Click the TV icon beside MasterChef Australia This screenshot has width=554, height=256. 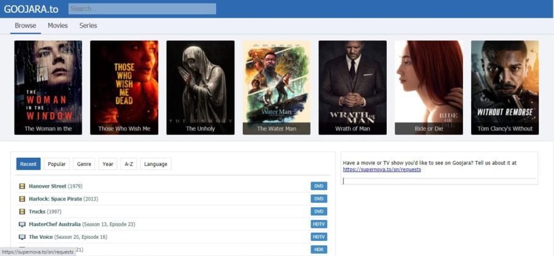22,224
